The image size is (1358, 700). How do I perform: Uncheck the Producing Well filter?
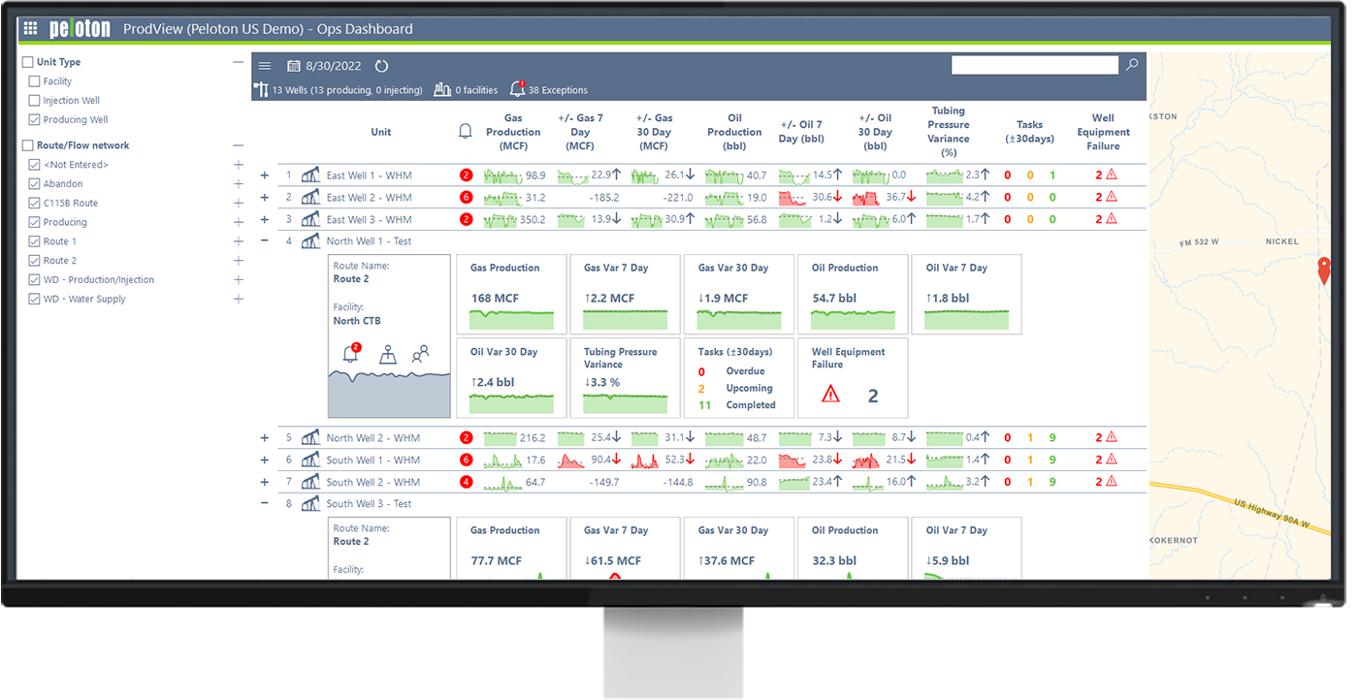35,119
